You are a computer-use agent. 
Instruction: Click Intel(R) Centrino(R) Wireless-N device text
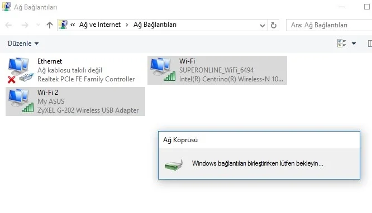[x=231, y=79]
